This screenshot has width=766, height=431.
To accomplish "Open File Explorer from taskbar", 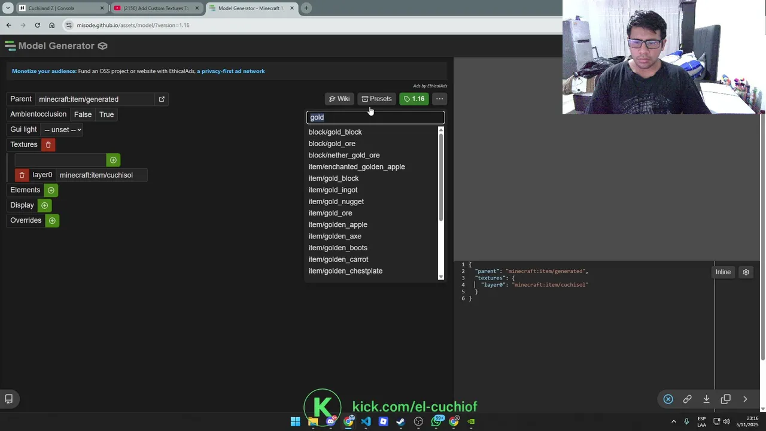I will click(313, 421).
